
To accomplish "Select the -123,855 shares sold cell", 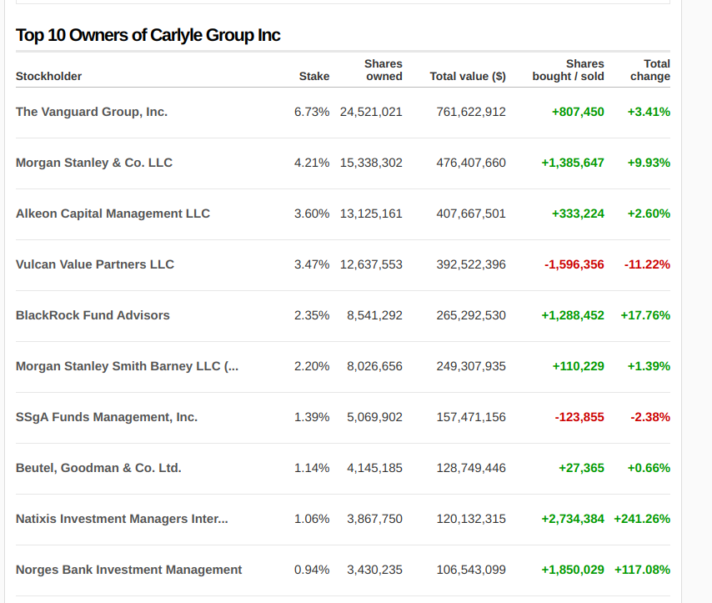I will pyautogui.click(x=579, y=417).
